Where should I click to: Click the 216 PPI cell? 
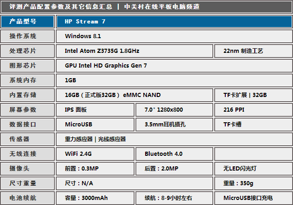pos(252,110)
